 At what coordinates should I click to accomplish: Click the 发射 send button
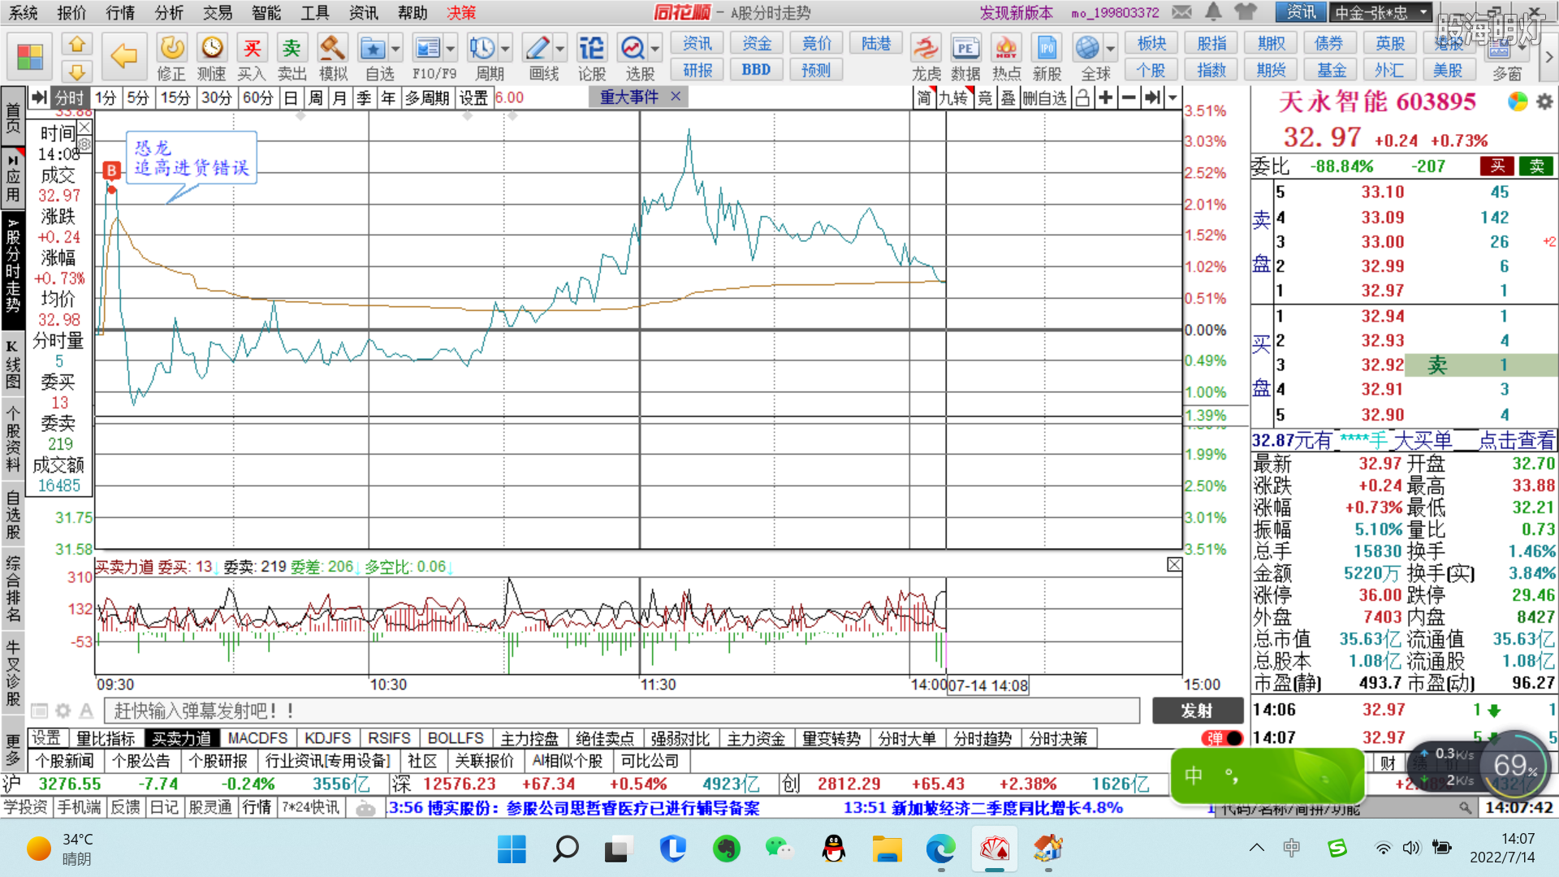[1197, 711]
